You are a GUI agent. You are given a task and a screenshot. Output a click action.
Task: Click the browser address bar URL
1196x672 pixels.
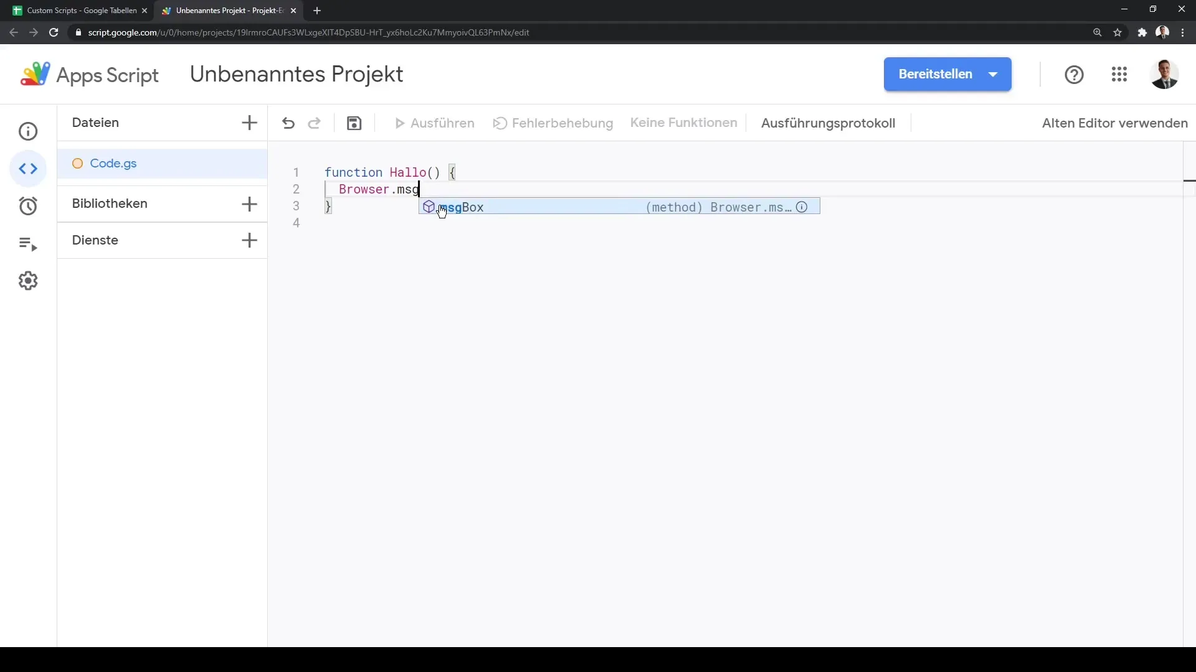308,32
